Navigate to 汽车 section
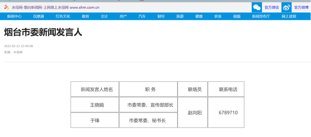Viewport: 311px width, 137px height. pos(142,16)
